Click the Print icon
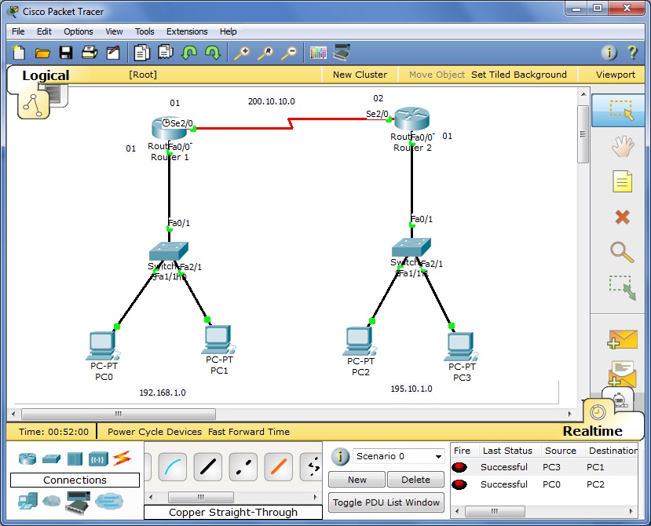Viewport: 651px width, 526px height. click(x=90, y=53)
